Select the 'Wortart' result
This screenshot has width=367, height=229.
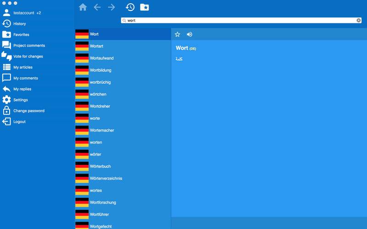pyautogui.click(x=123, y=46)
